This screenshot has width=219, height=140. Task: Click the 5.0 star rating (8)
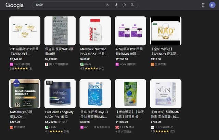21,69
